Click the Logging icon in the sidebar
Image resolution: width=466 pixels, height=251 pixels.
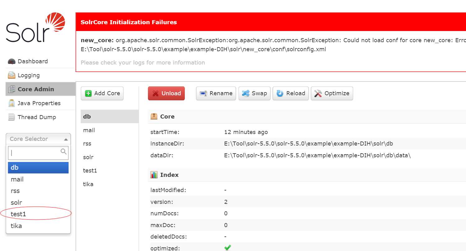(x=12, y=75)
